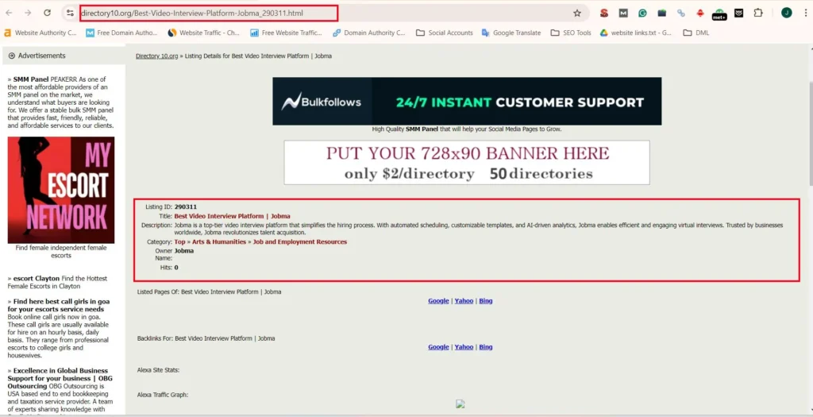Click the High Quality SMM Panel caption
Viewport: 813px width, 417px height.
pyautogui.click(x=467, y=129)
